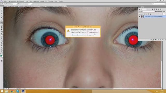Select the Path Selection tool

[2, 45]
